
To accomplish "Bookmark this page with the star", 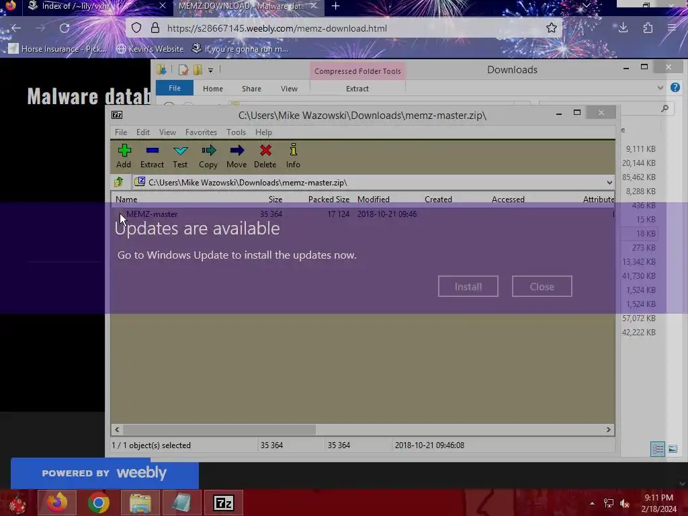I will 552,28.
